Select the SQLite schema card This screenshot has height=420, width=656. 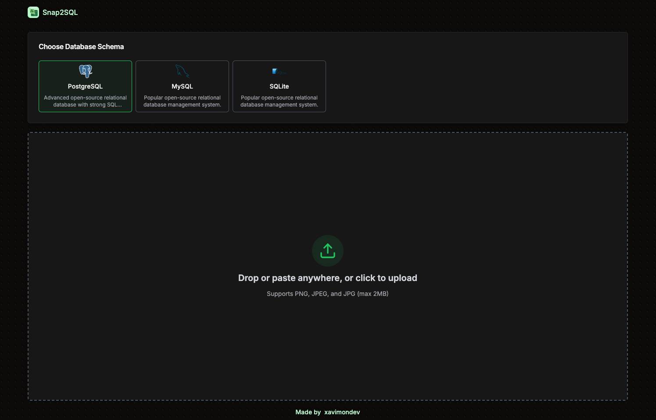coord(279,86)
